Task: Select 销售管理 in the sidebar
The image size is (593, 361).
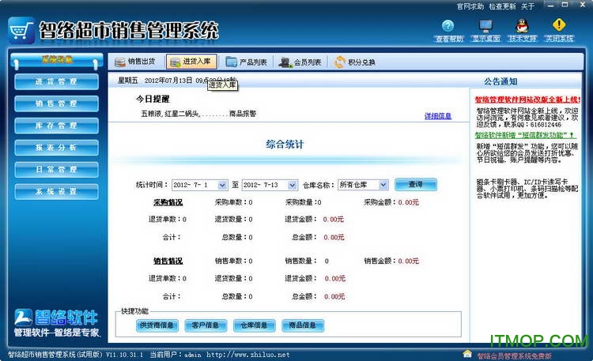Action: pyautogui.click(x=56, y=103)
